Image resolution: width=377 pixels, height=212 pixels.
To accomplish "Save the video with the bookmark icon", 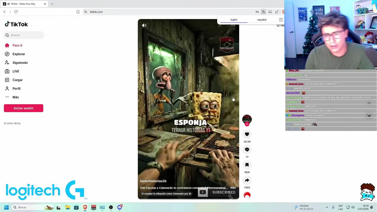I will pyautogui.click(x=247, y=165).
